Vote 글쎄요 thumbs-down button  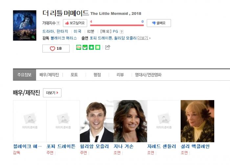[x=159, y=23]
